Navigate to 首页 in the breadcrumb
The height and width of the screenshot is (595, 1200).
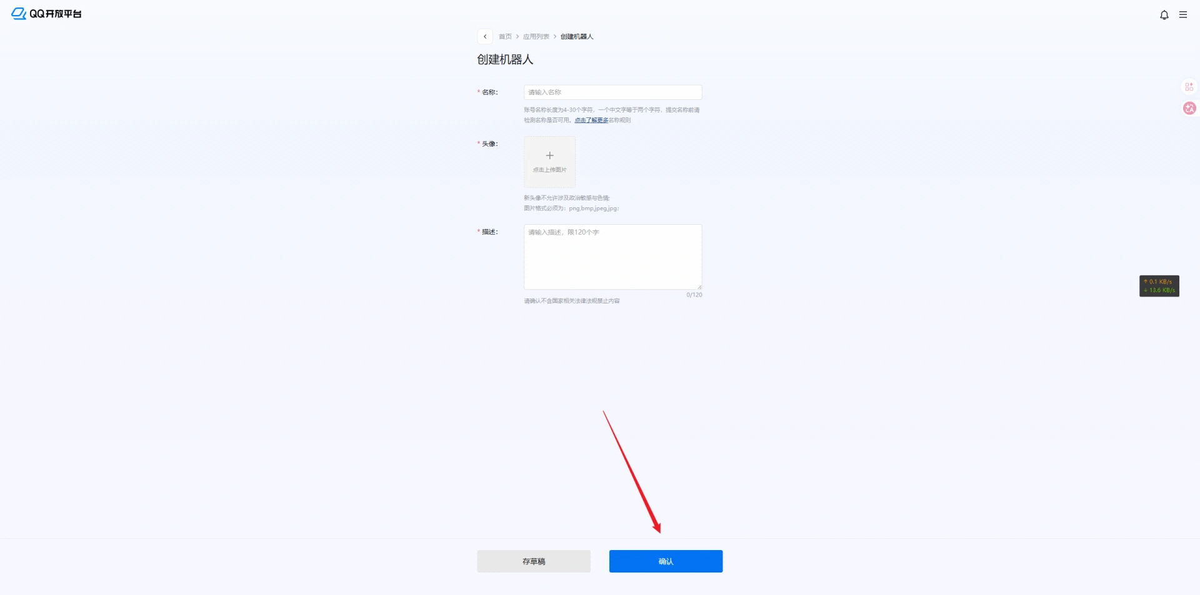(x=505, y=37)
